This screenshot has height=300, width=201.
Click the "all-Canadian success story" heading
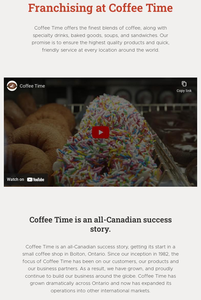(x=100, y=224)
